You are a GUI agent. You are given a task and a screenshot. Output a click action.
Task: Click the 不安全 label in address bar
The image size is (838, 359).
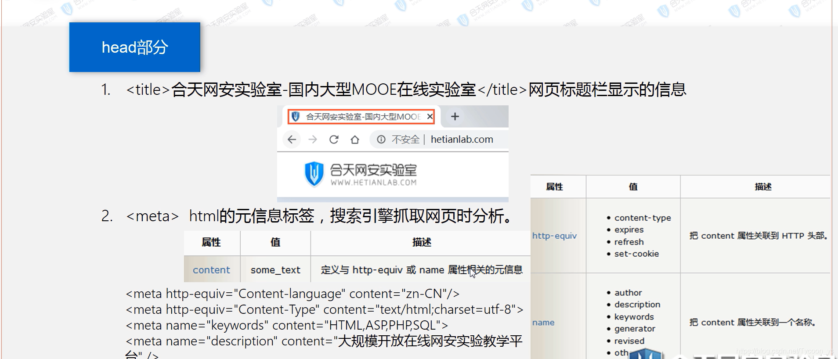(405, 140)
